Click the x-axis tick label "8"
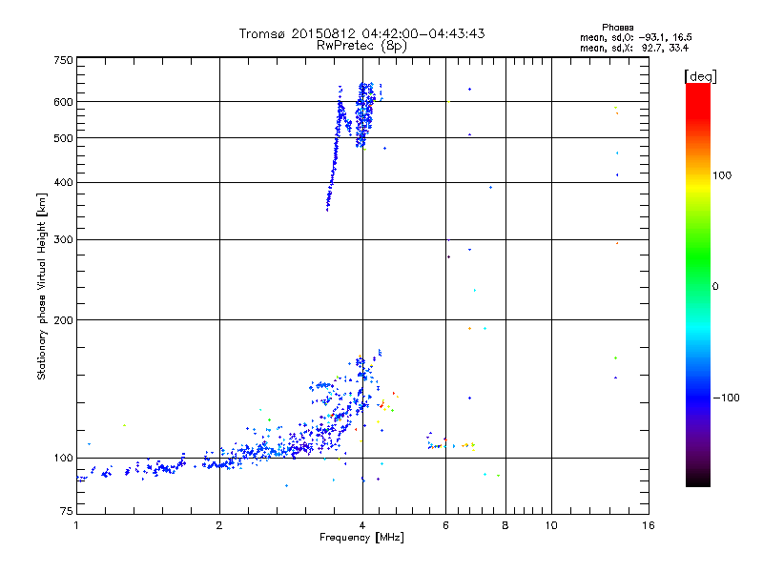Viewport: 763px width, 572px height. (x=505, y=525)
